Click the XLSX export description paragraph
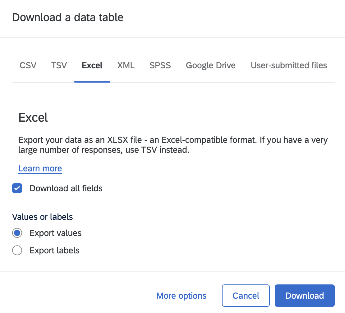 click(x=173, y=145)
